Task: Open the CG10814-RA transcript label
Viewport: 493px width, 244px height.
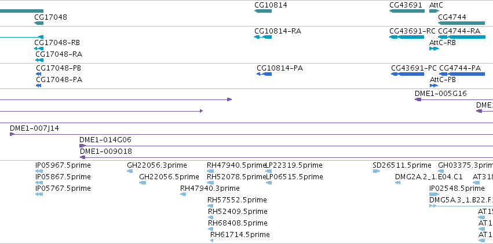Action: [x=277, y=31]
